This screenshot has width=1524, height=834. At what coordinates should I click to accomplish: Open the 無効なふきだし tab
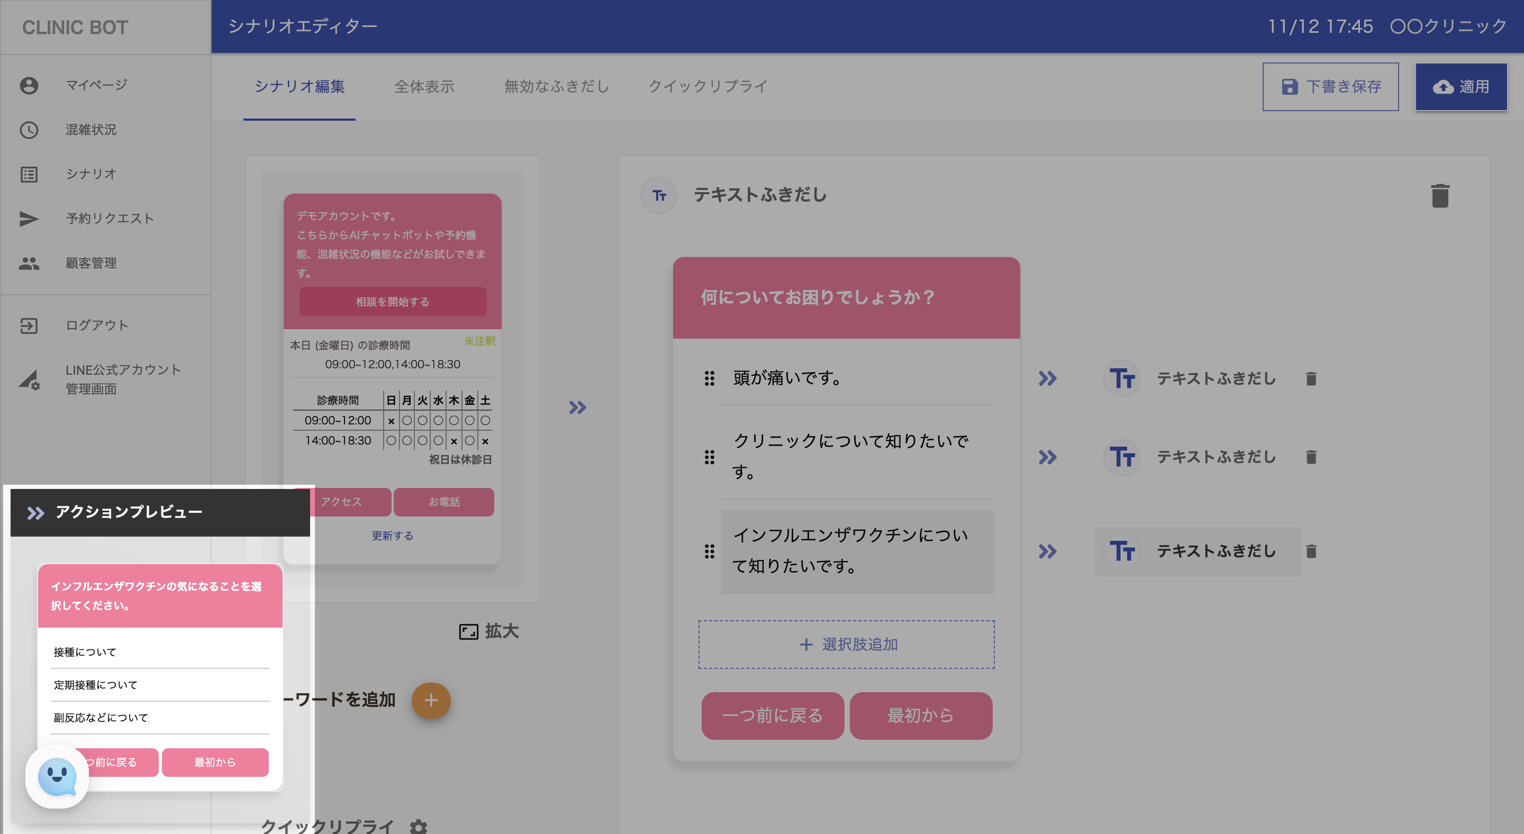[x=556, y=86]
